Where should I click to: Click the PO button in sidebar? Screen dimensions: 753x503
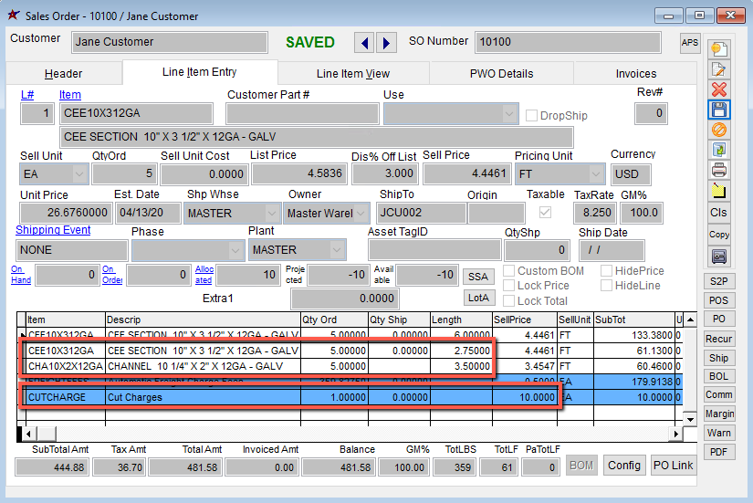pos(719,319)
